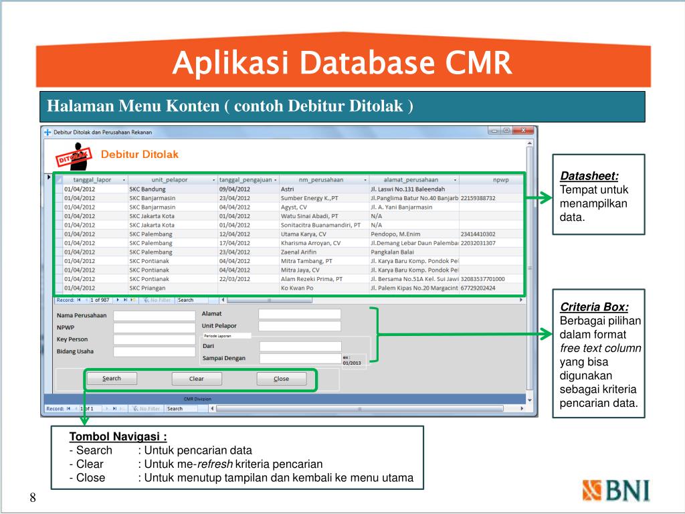Close window with red X button
685x514 pixels.
(523, 131)
